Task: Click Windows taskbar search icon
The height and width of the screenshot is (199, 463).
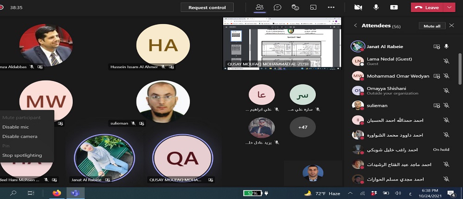Action: click(x=13, y=193)
